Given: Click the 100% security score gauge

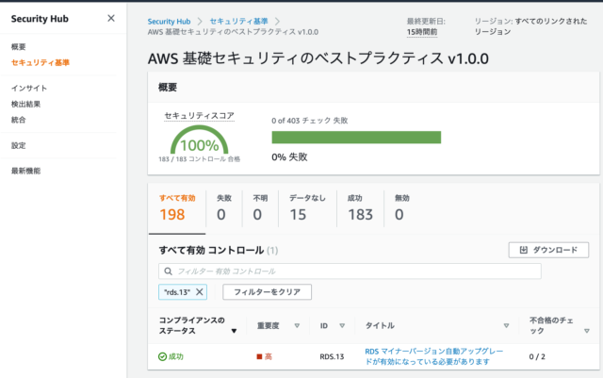Looking at the screenshot, I should pyautogui.click(x=199, y=140).
